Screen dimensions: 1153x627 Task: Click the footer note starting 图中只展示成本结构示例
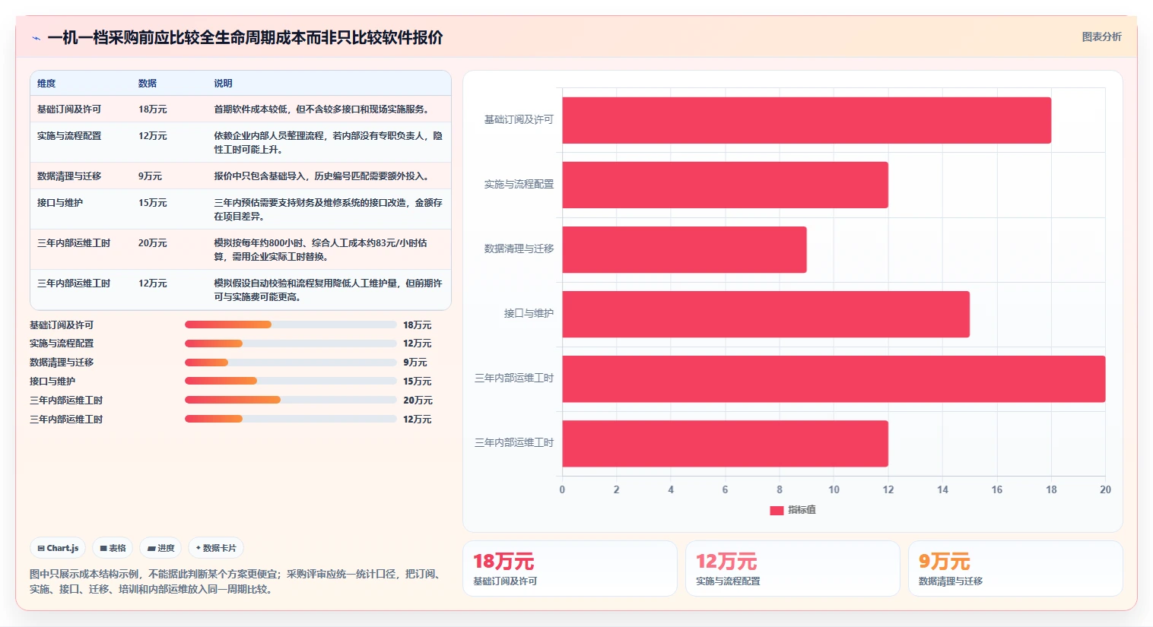point(236,581)
